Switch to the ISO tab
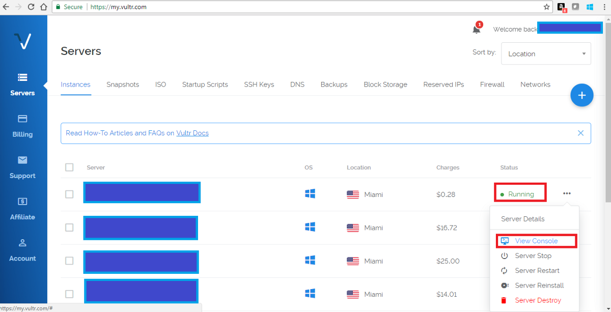 click(160, 84)
